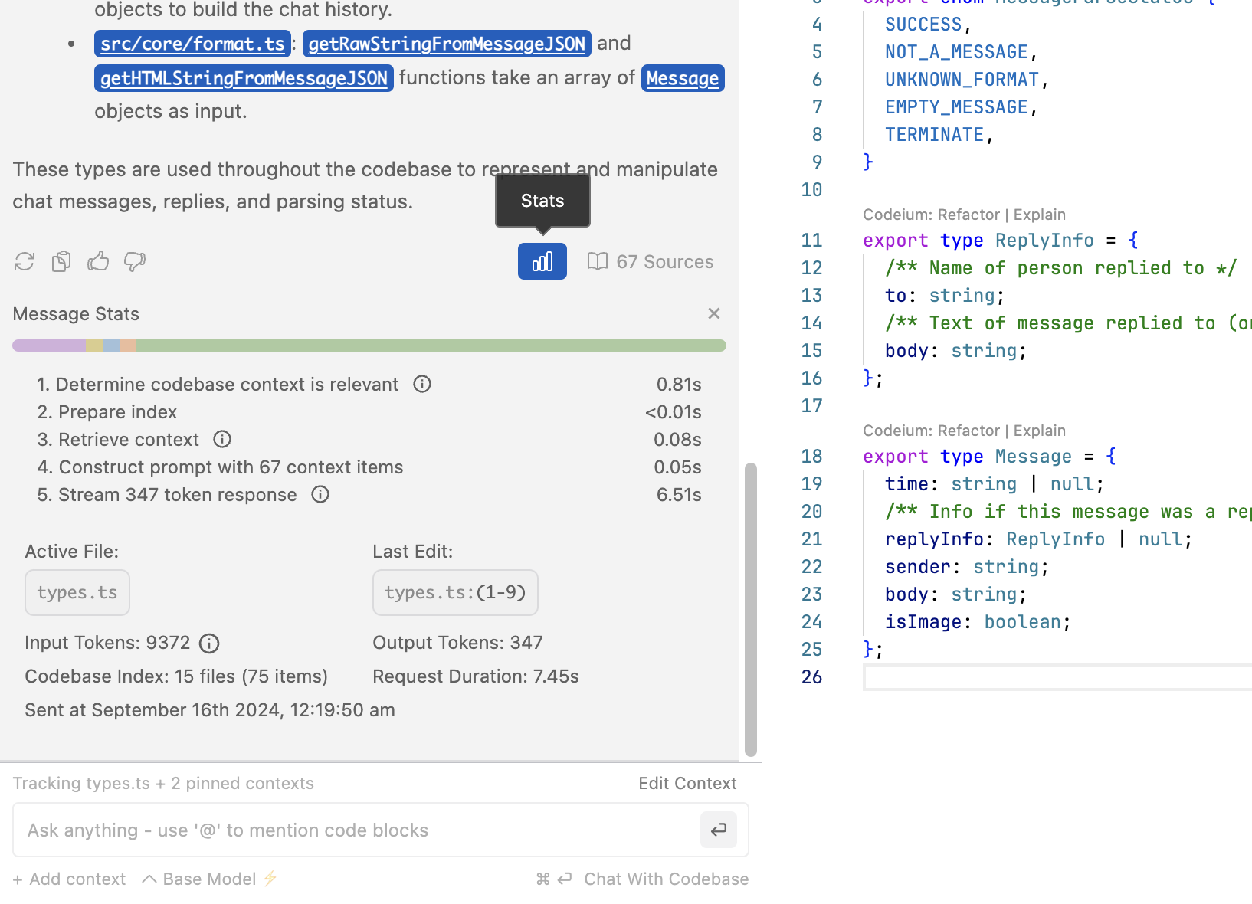Give the response a thumbs up
Image resolution: width=1252 pixels, height=904 pixels.
[x=98, y=261]
